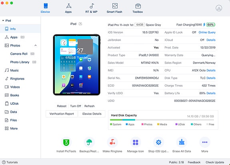Image resolution: width=230 pixels, height=165 pixels.
Task: Click the 422 Times charge count
Action: (x=208, y=85)
